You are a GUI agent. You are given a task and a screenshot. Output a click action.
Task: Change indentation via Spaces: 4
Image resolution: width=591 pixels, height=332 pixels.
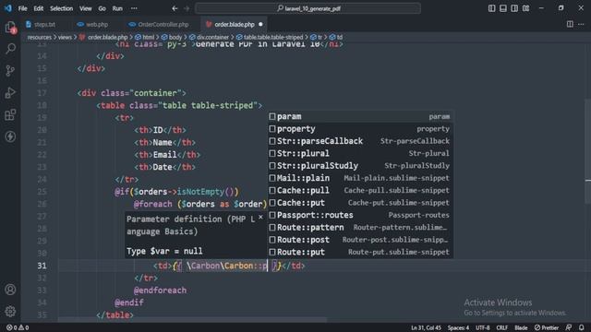pos(458,328)
